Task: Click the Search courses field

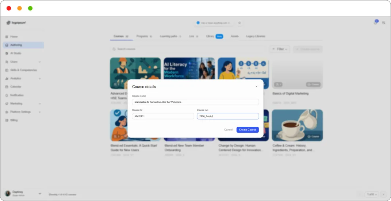Action: pyautogui.click(x=188, y=49)
